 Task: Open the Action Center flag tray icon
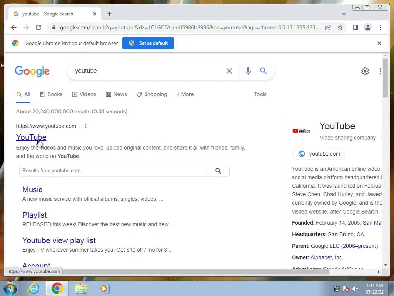pos(346,289)
